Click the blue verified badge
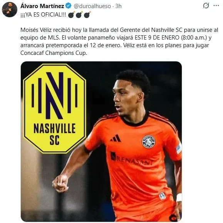 68,6
